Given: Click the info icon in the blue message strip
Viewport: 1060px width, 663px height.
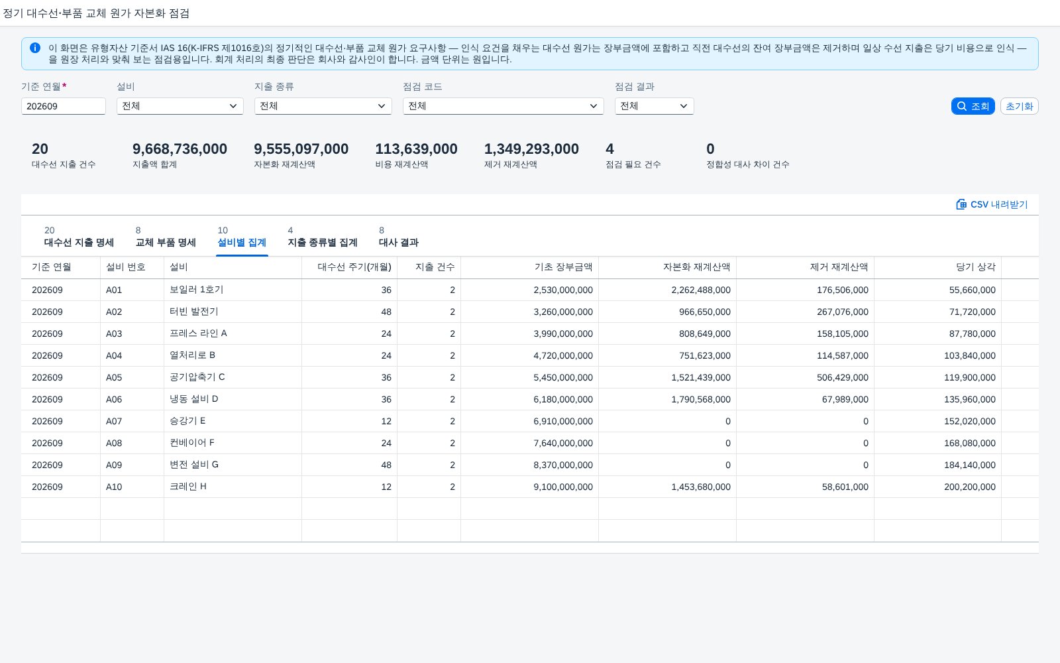Looking at the screenshot, I should (35, 48).
